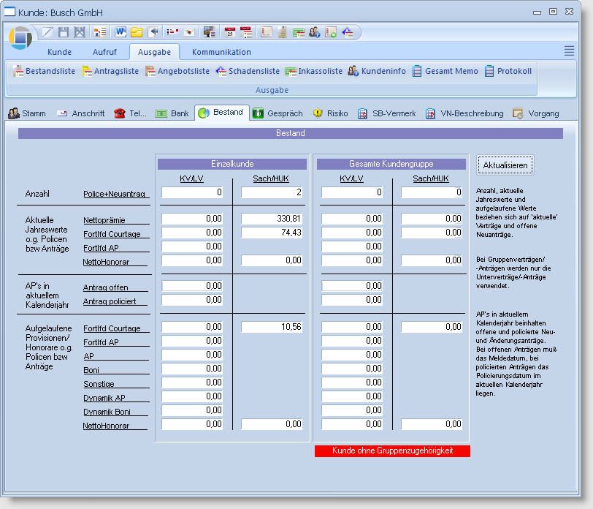Open Bestandsliste output
Screen dimensions: 593x509
45,71
